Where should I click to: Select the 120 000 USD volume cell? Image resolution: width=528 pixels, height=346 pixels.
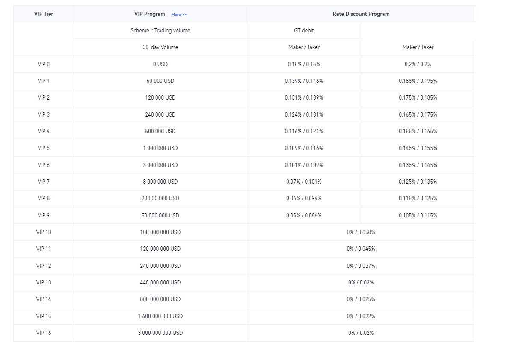(160, 98)
